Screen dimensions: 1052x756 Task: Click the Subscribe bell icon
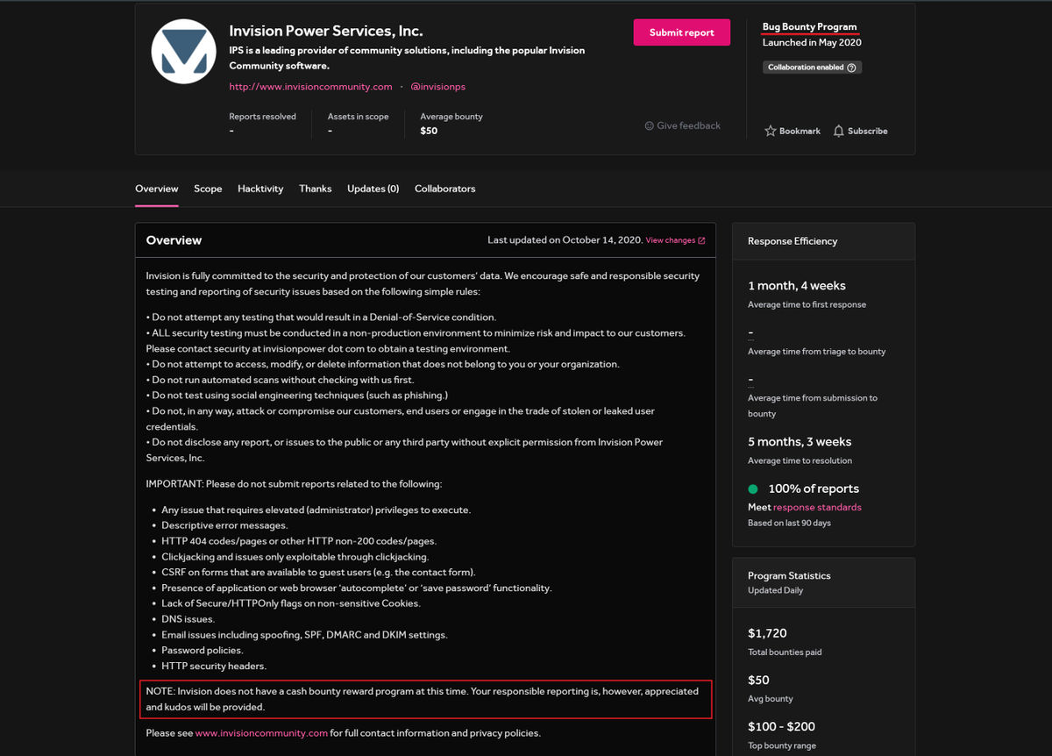(839, 131)
